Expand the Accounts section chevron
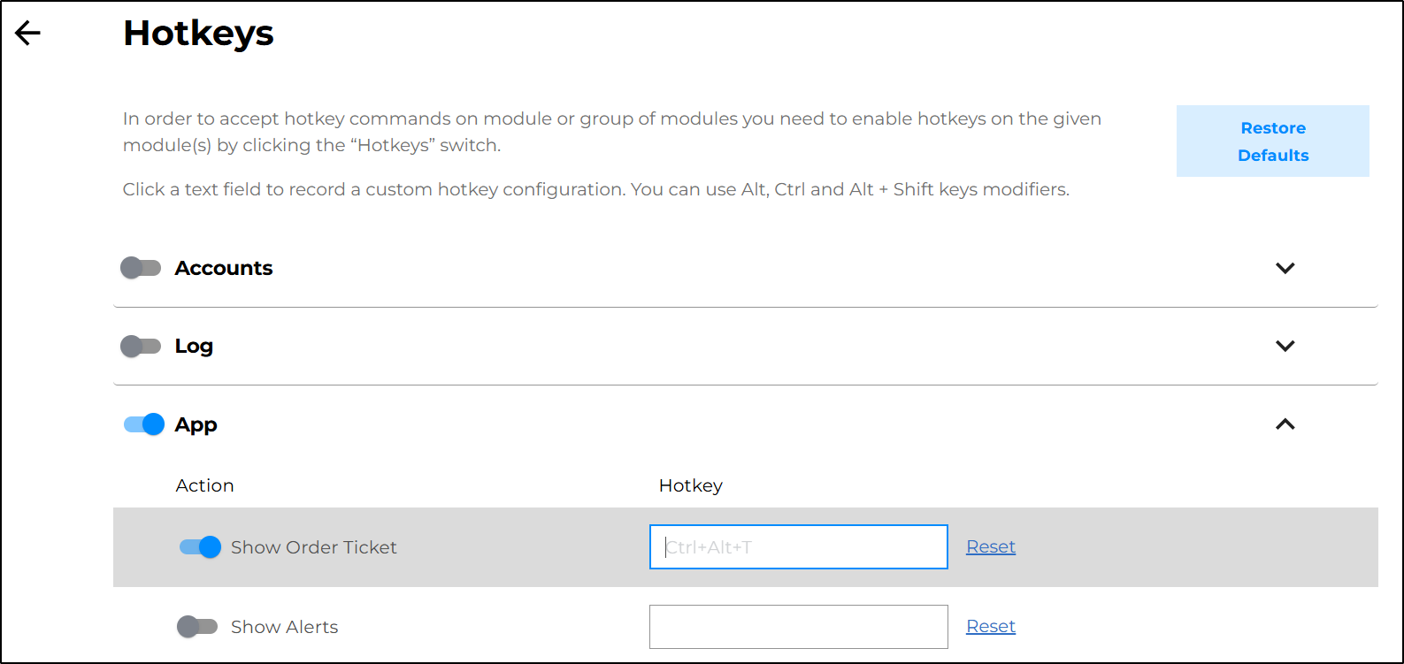The width and height of the screenshot is (1404, 664). click(x=1285, y=268)
